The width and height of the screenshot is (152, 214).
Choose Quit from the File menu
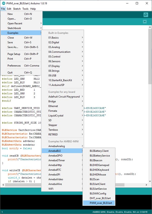(10, 73)
